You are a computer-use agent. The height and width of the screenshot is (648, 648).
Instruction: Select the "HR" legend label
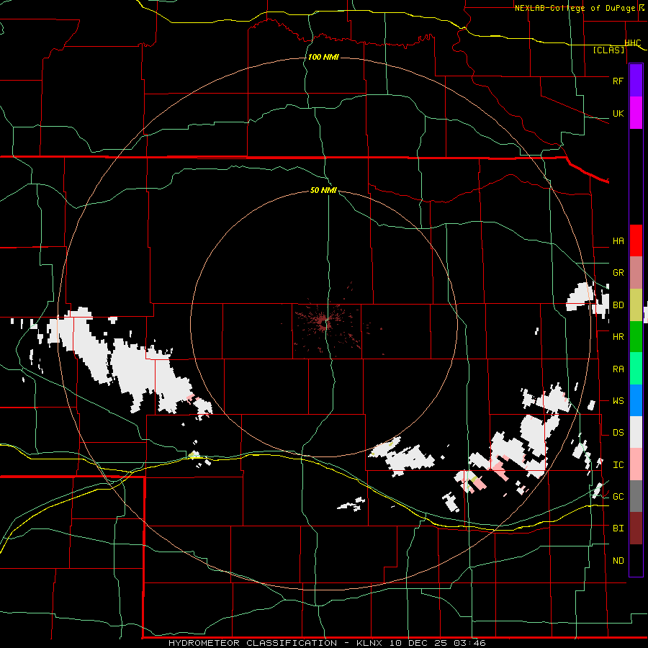(618, 337)
